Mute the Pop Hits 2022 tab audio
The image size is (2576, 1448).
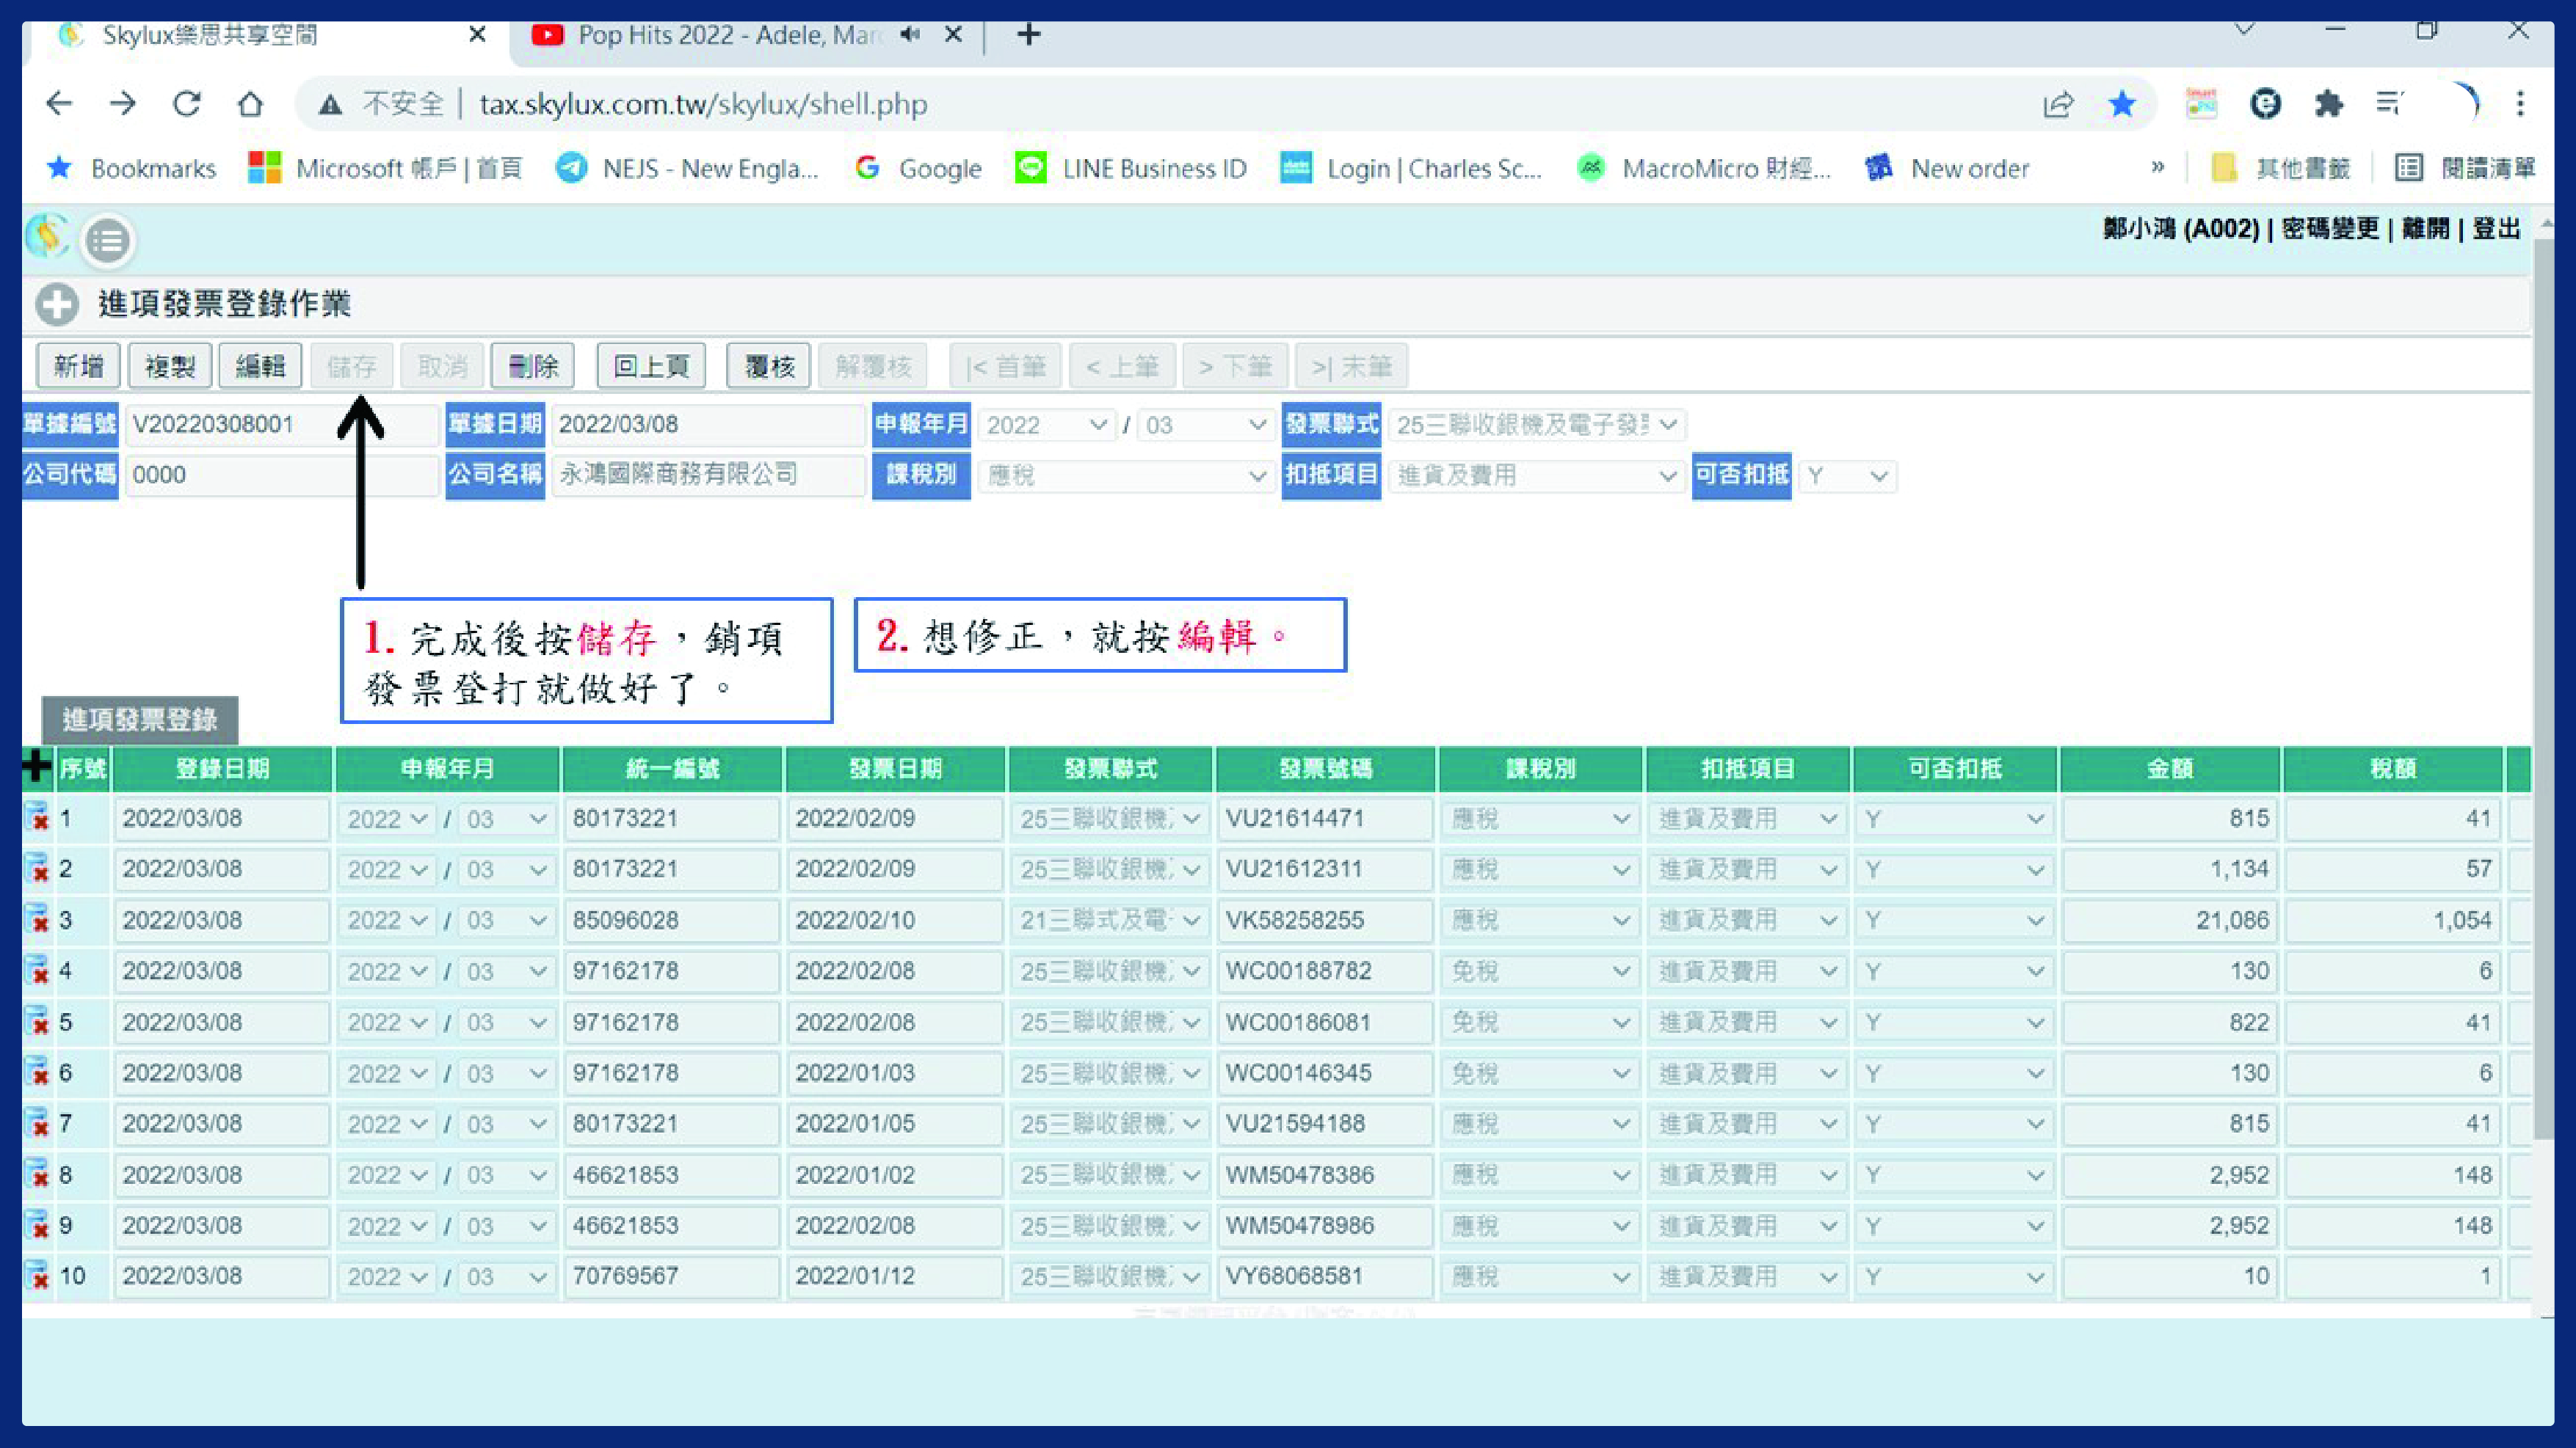click(x=910, y=35)
